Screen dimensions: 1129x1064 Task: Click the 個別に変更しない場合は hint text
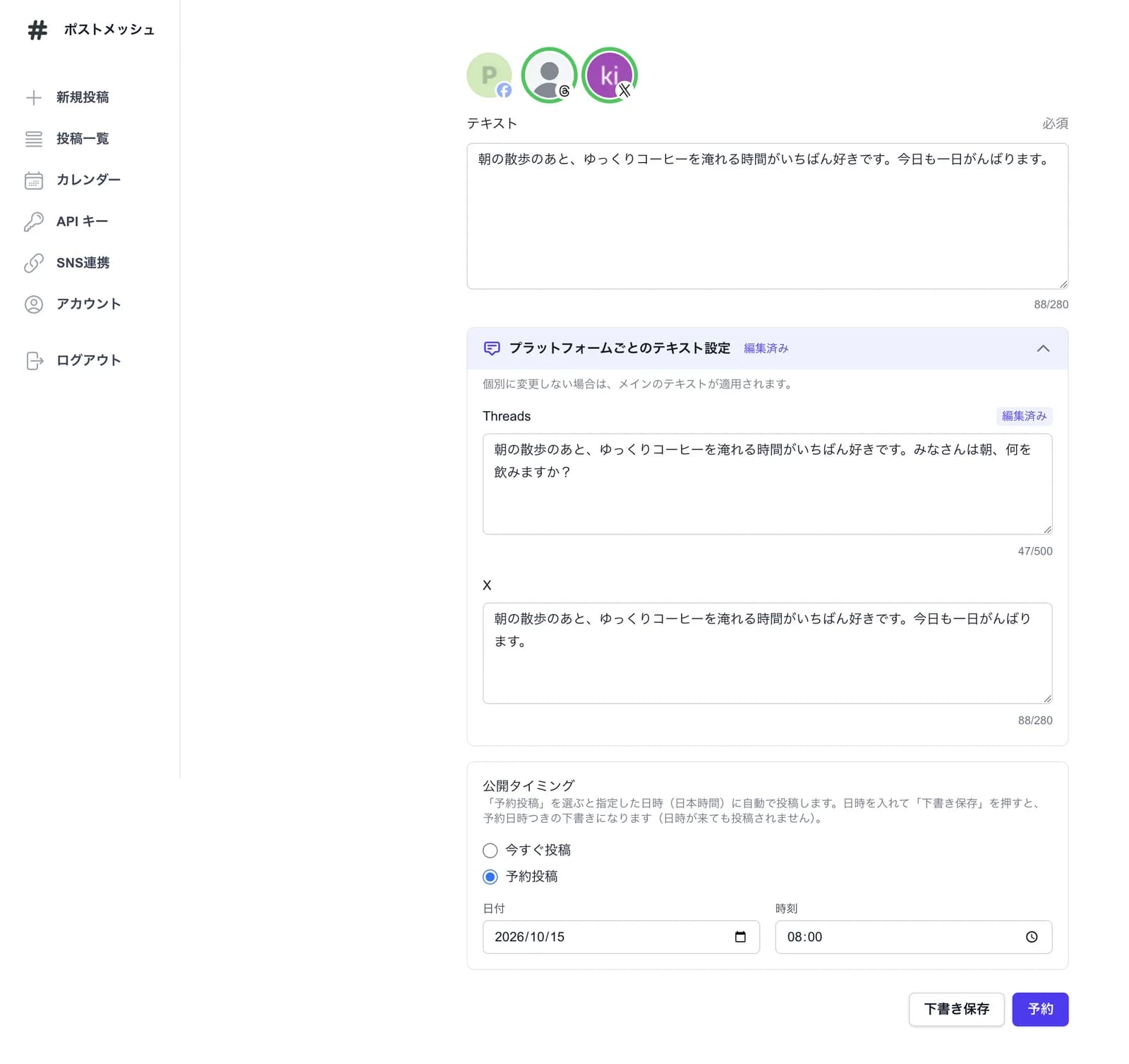coord(637,384)
